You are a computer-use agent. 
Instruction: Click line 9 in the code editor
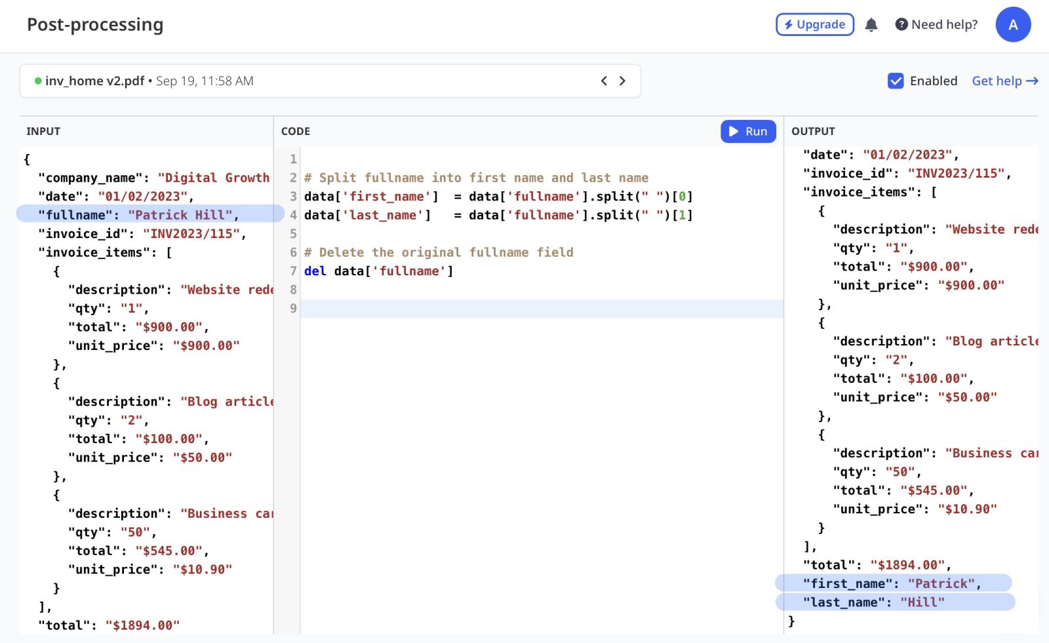(459, 308)
